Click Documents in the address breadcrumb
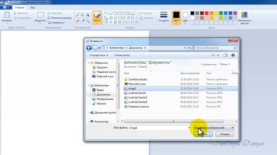 pos(135,48)
